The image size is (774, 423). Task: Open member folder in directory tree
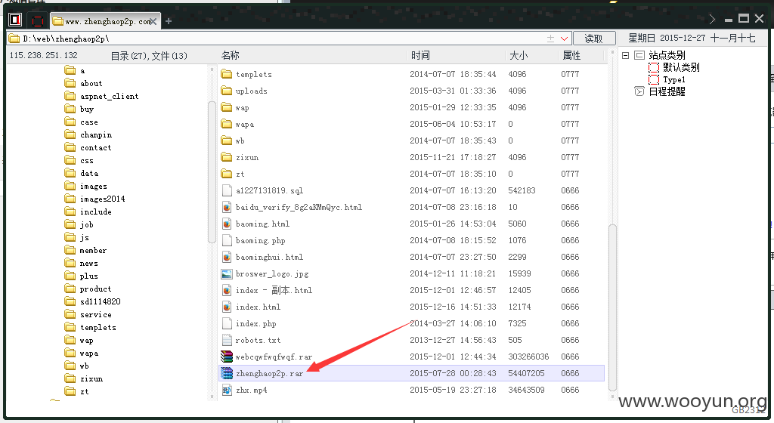[93, 251]
